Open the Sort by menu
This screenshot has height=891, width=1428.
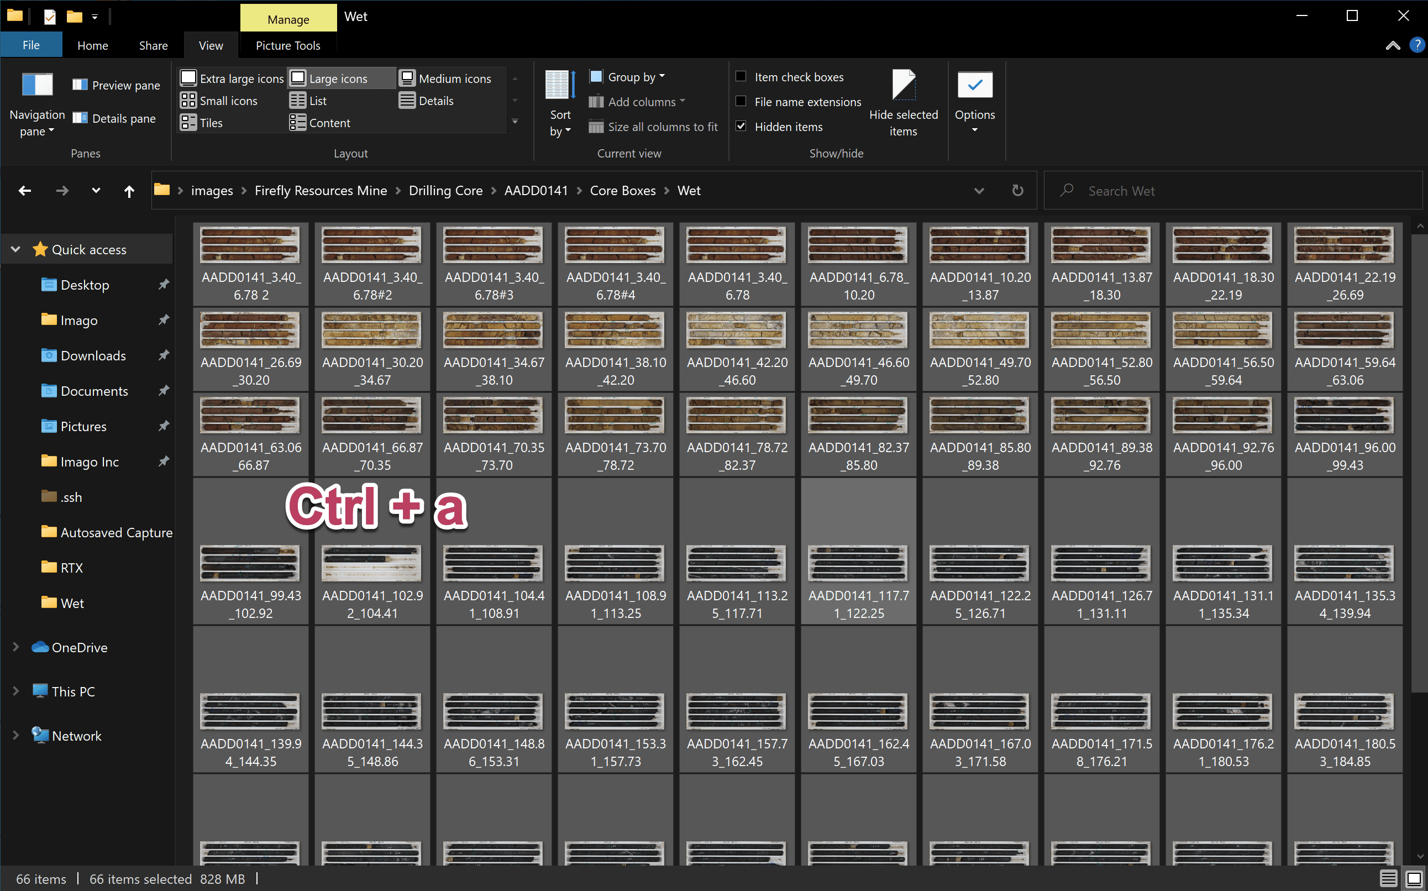click(560, 104)
